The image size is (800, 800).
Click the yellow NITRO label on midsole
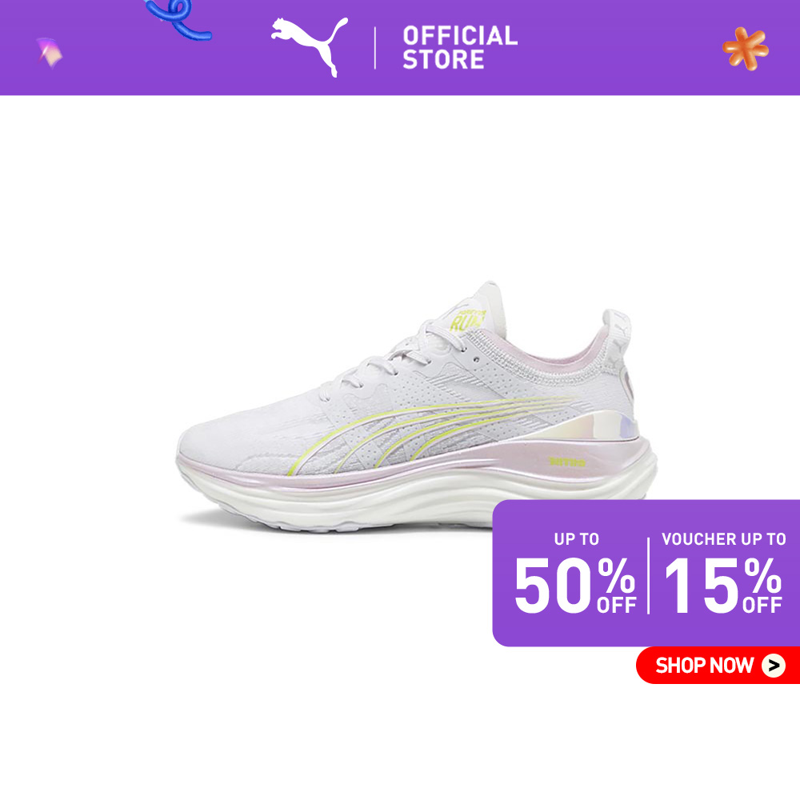tap(567, 462)
